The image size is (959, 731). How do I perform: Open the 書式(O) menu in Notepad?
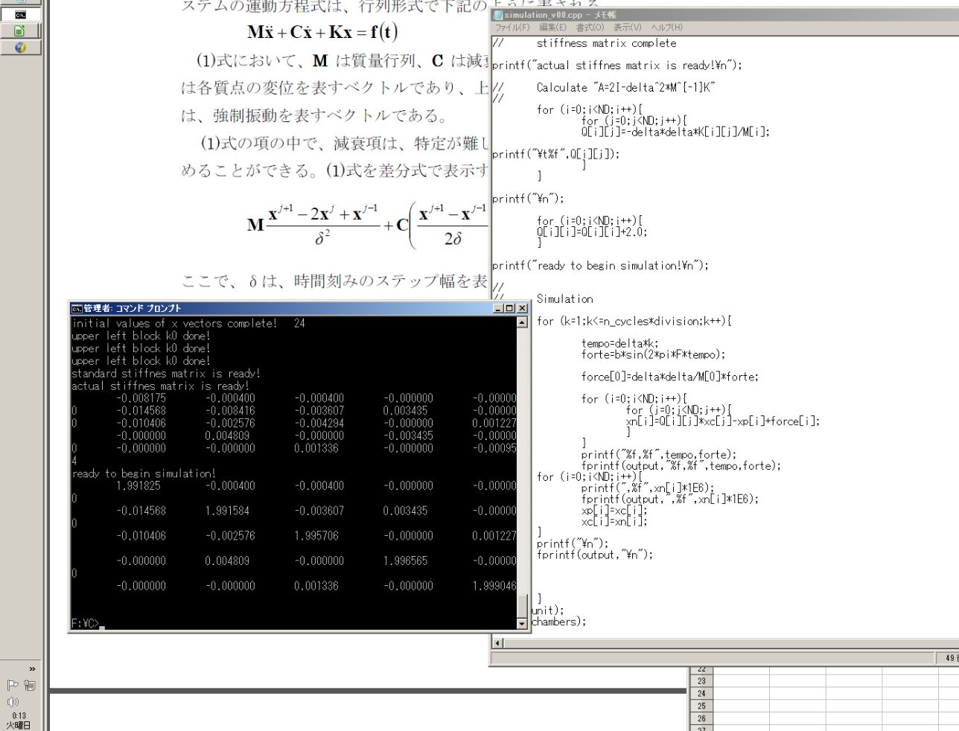click(590, 28)
